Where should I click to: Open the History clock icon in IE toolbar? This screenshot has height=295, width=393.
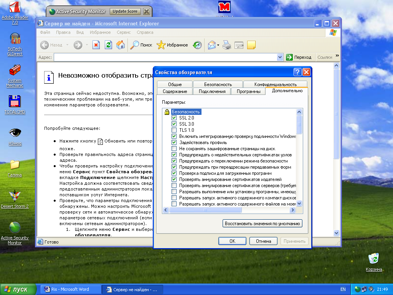tap(197, 45)
